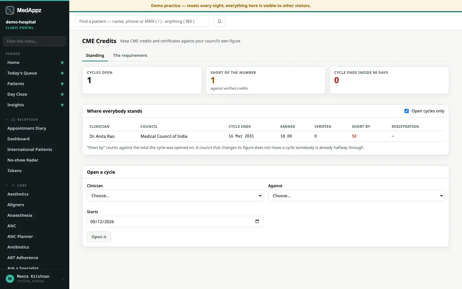Click the Registration column header
Image resolution: width=462 pixels, height=289 pixels.
point(405,127)
